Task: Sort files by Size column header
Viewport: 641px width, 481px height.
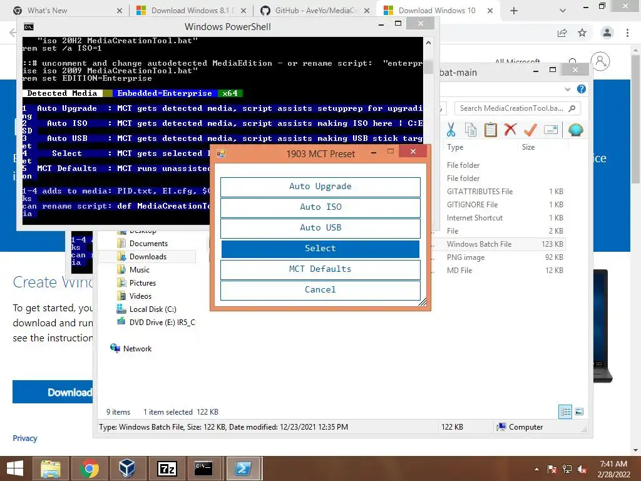Action: (x=528, y=147)
